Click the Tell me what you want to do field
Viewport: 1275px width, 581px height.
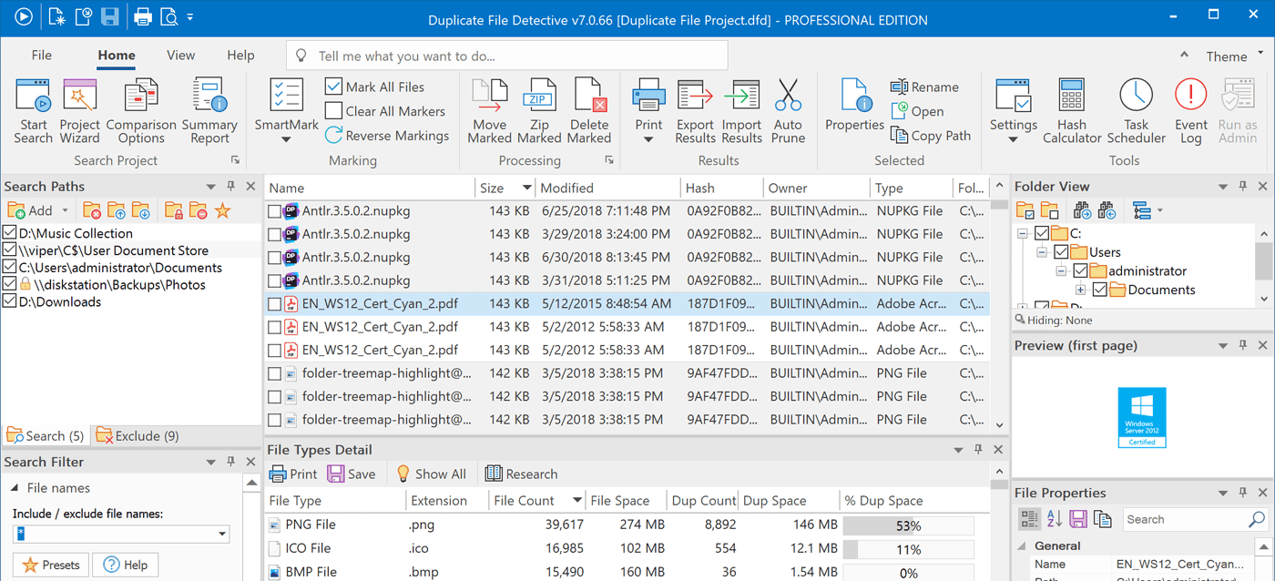(506, 55)
